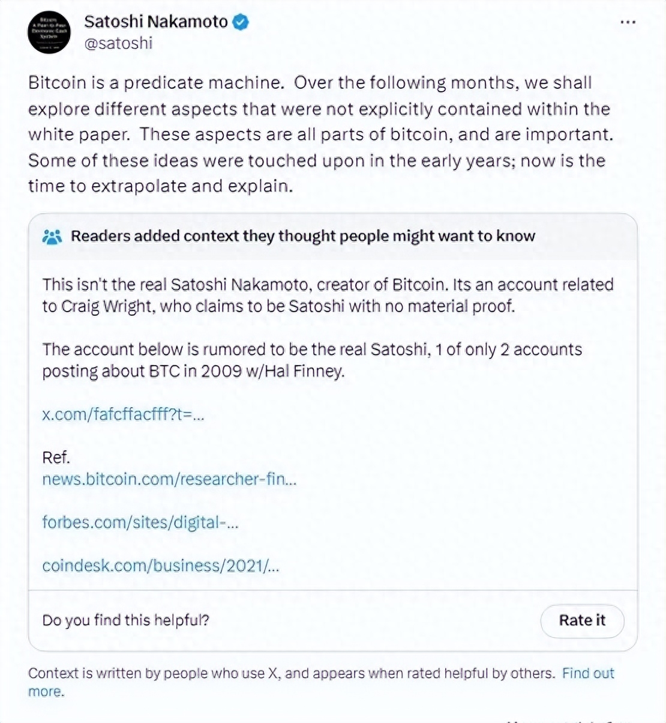
Task: Click the blue verified checkmark badge
Action: pyautogui.click(x=239, y=21)
